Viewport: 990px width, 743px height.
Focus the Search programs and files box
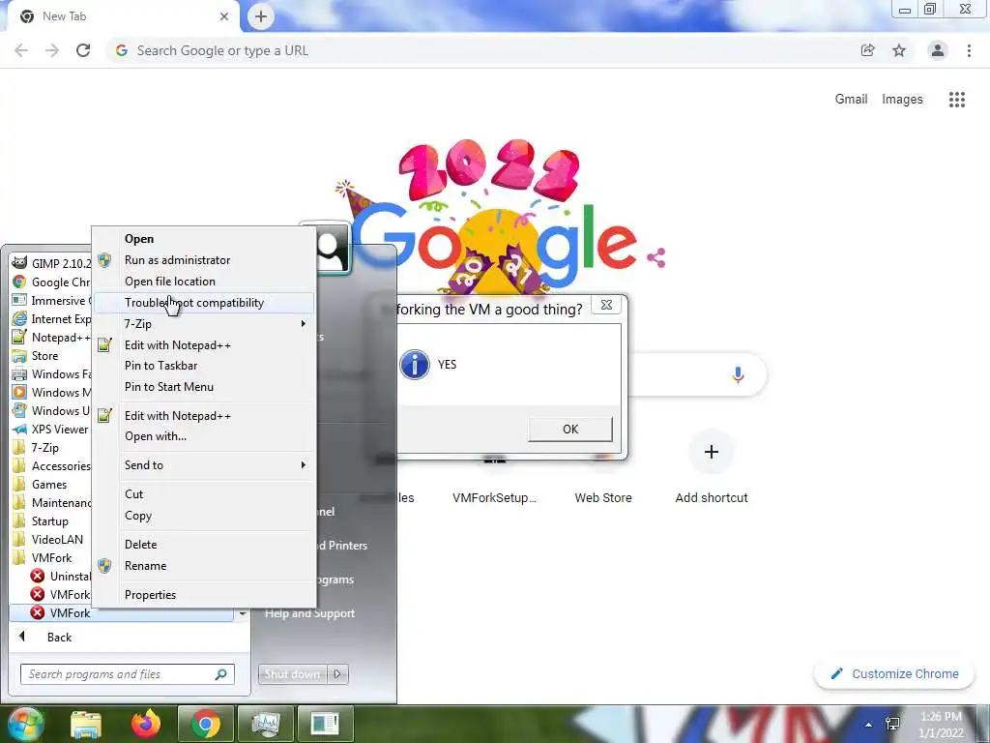pos(128,674)
